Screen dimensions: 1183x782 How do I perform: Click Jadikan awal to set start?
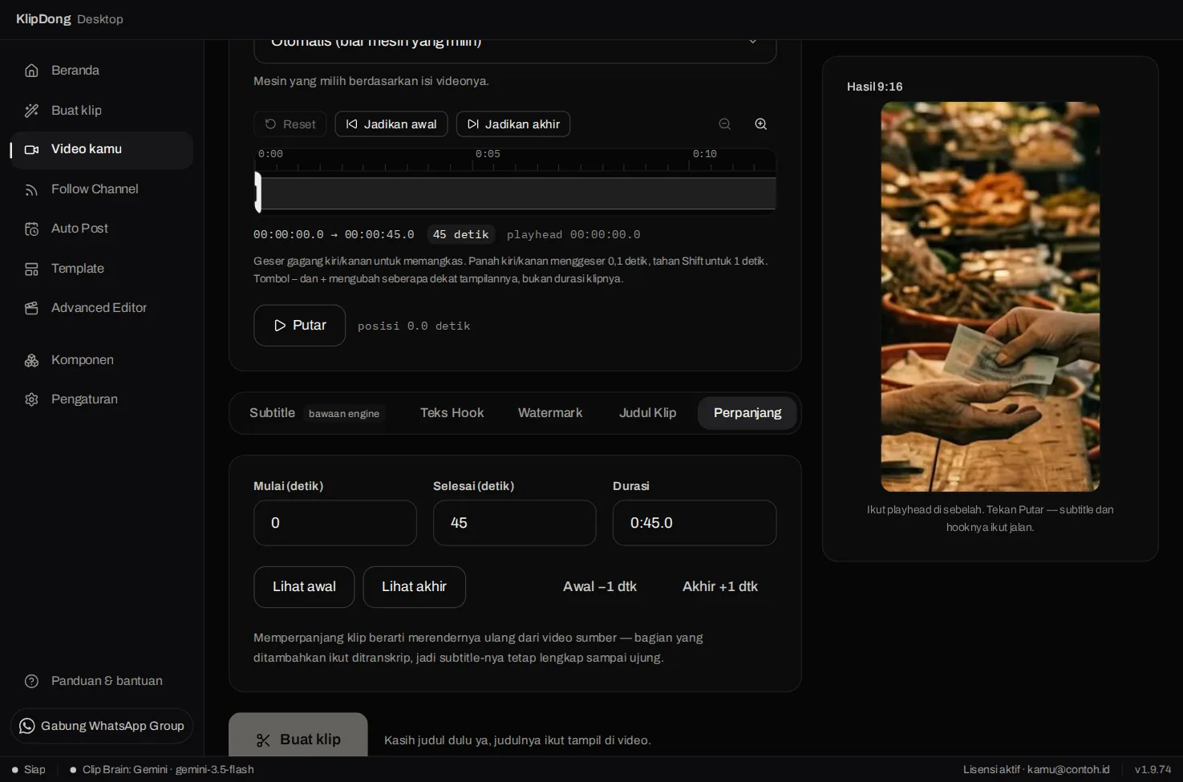point(391,124)
